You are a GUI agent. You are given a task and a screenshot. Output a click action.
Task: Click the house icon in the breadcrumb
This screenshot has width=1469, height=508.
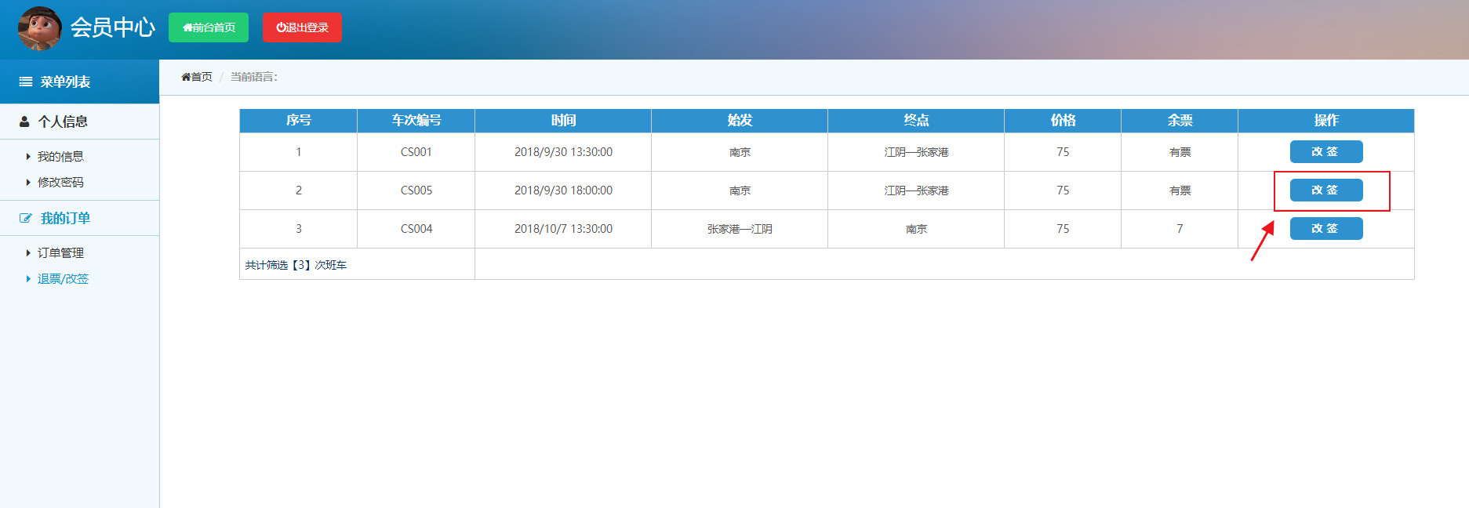[186, 77]
